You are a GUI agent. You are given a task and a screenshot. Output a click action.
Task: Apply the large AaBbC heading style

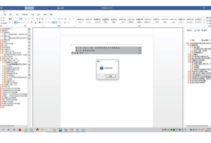point(105,20)
